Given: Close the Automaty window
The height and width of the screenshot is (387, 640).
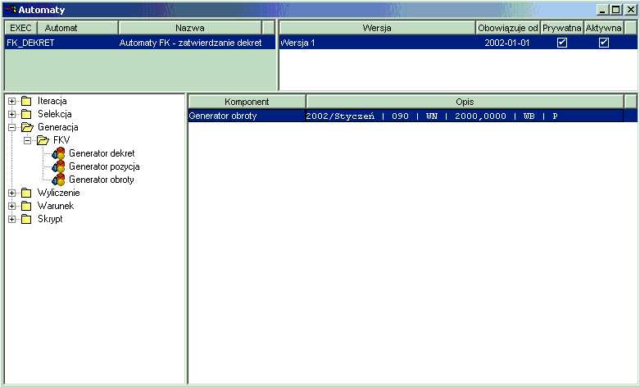Looking at the screenshot, I should pos(630,10).
